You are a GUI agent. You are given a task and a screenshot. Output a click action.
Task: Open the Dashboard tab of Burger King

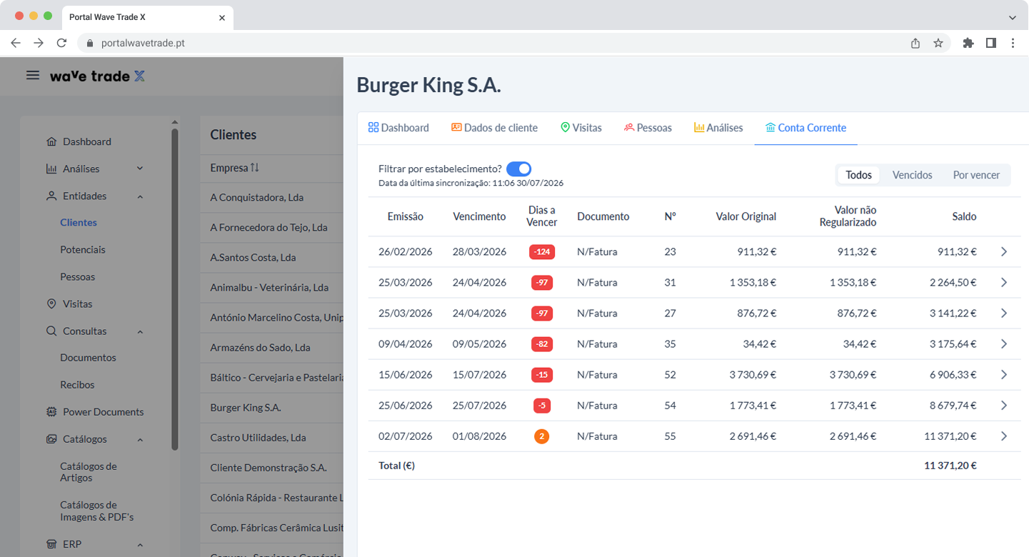click(x=398, y=128)
